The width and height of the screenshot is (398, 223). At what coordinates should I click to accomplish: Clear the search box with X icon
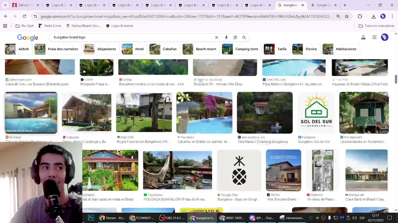pos(217,37)
